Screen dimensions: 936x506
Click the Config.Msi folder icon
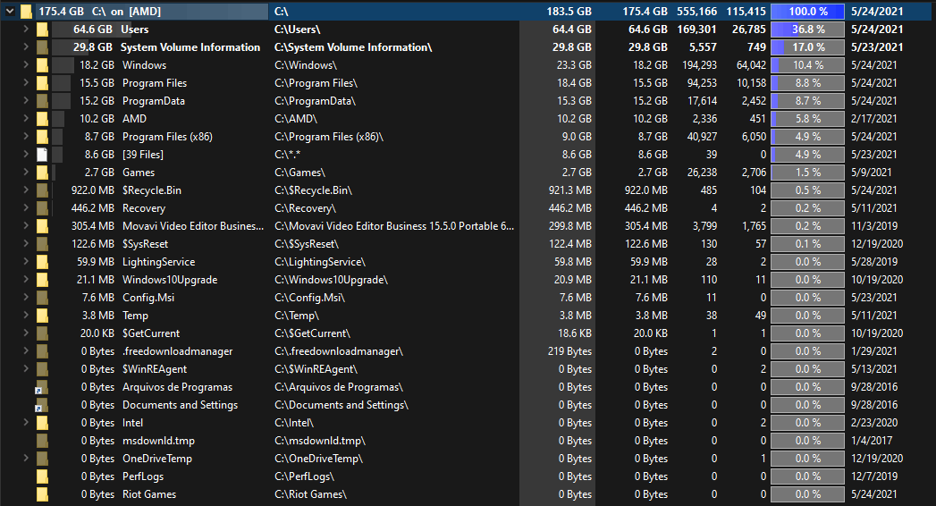[x=42, y=298]
